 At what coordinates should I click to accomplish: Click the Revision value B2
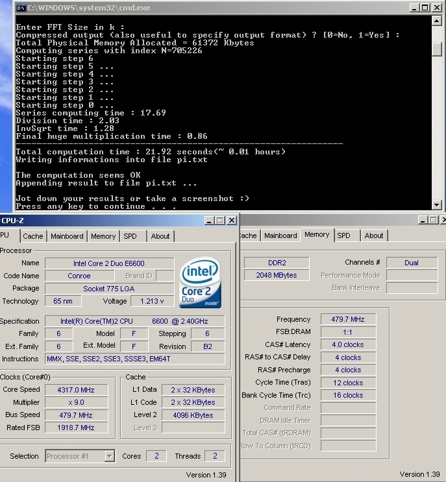208,346
